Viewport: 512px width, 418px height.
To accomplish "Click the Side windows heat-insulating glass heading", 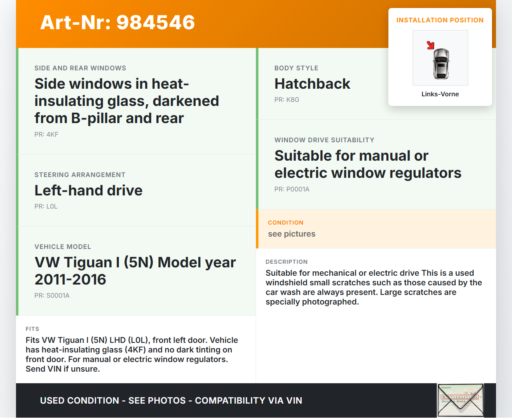I will 126,101.
